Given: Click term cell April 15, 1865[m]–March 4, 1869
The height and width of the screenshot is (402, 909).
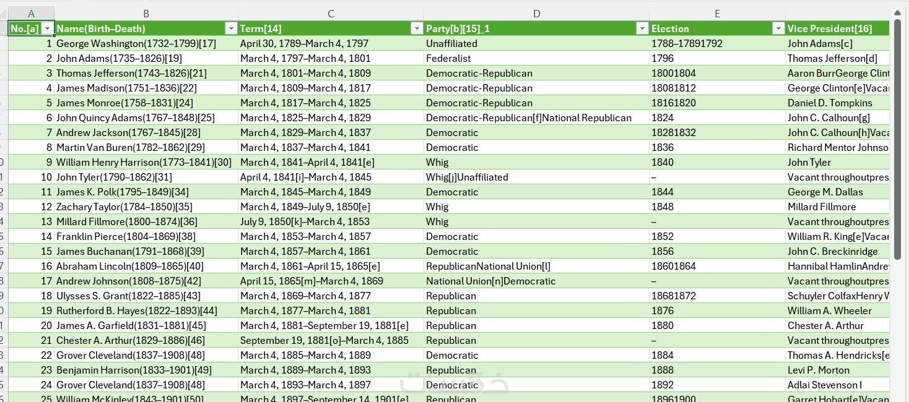Looking at the screenshot, I should (331, 281).
